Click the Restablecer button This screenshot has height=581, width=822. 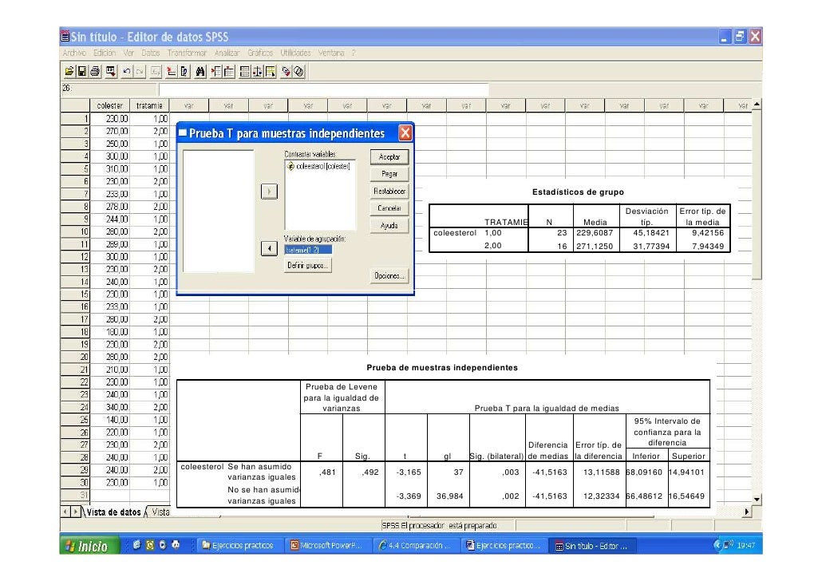pos(389,192)
